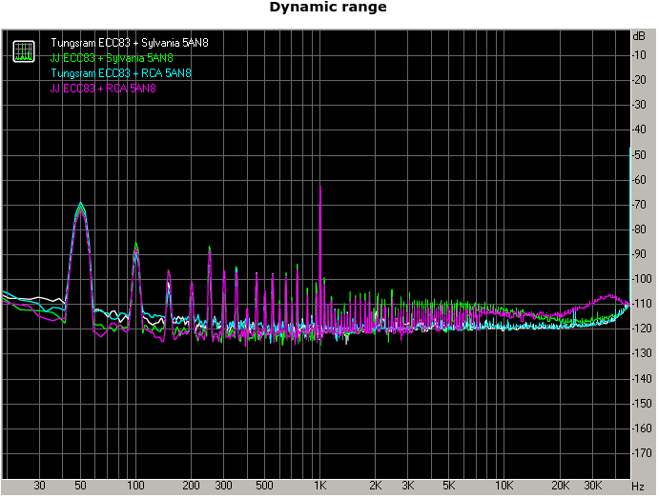Click the dB axis unit label

tap(639, 36)
